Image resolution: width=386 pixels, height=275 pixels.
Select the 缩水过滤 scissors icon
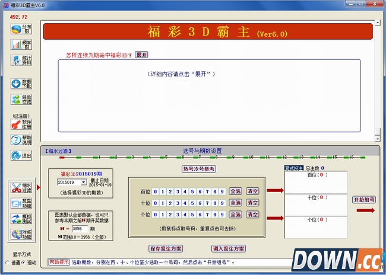click(21, 188)
